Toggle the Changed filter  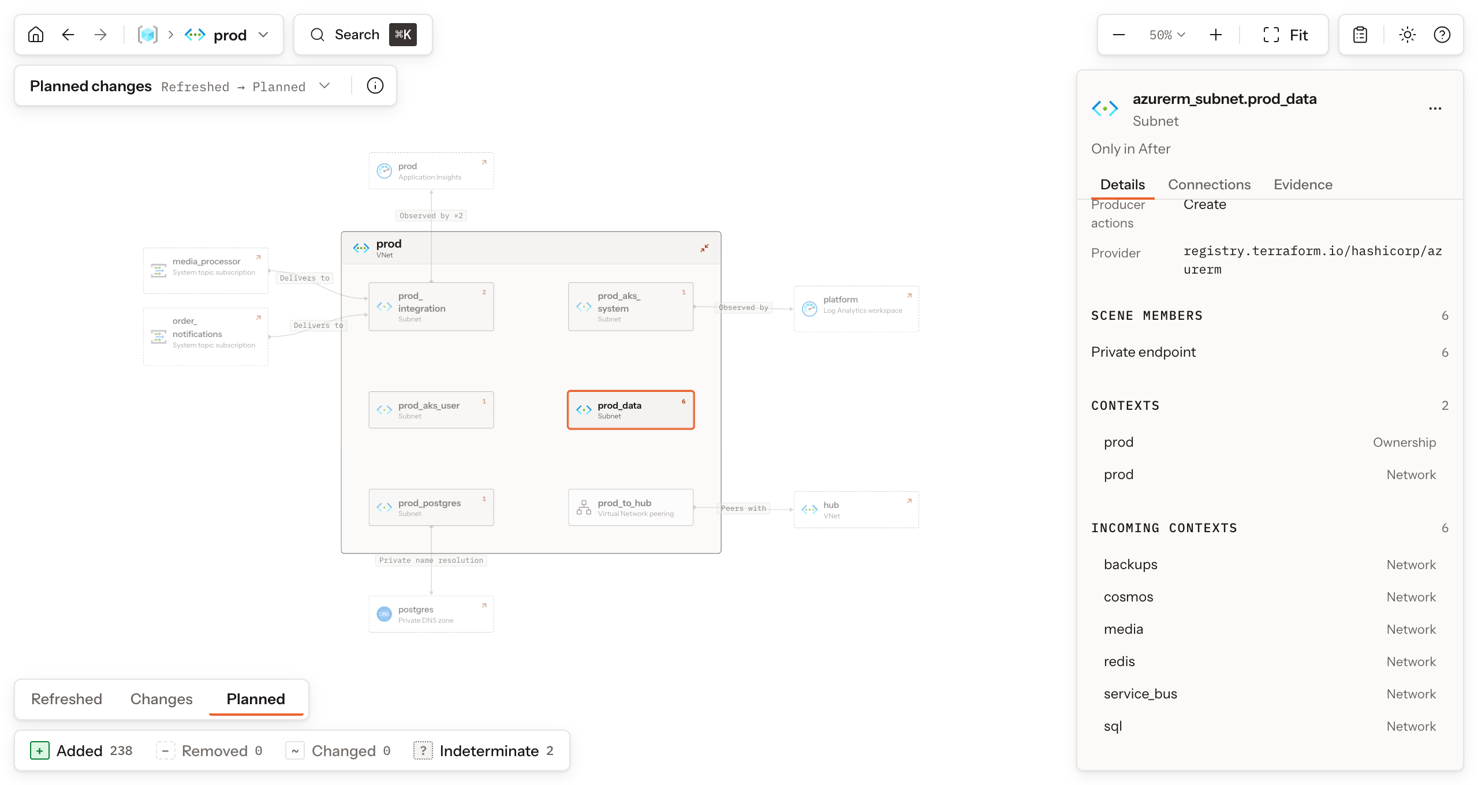pos(339,750)
